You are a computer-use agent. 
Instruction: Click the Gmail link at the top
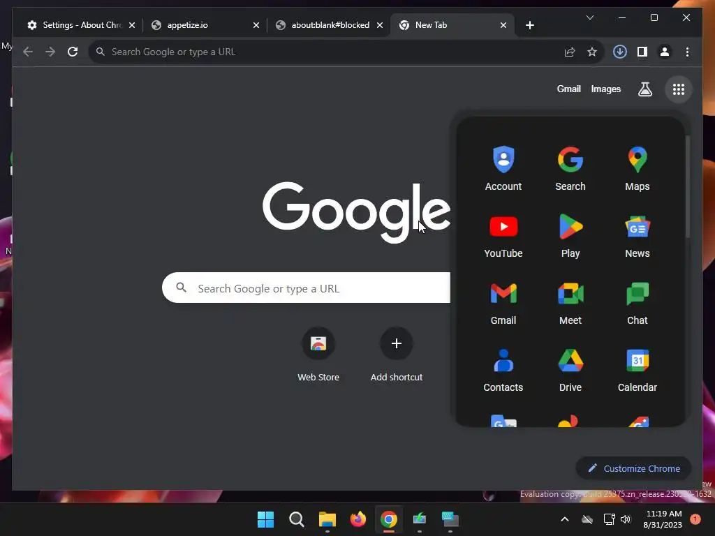[x=568, y=89]
